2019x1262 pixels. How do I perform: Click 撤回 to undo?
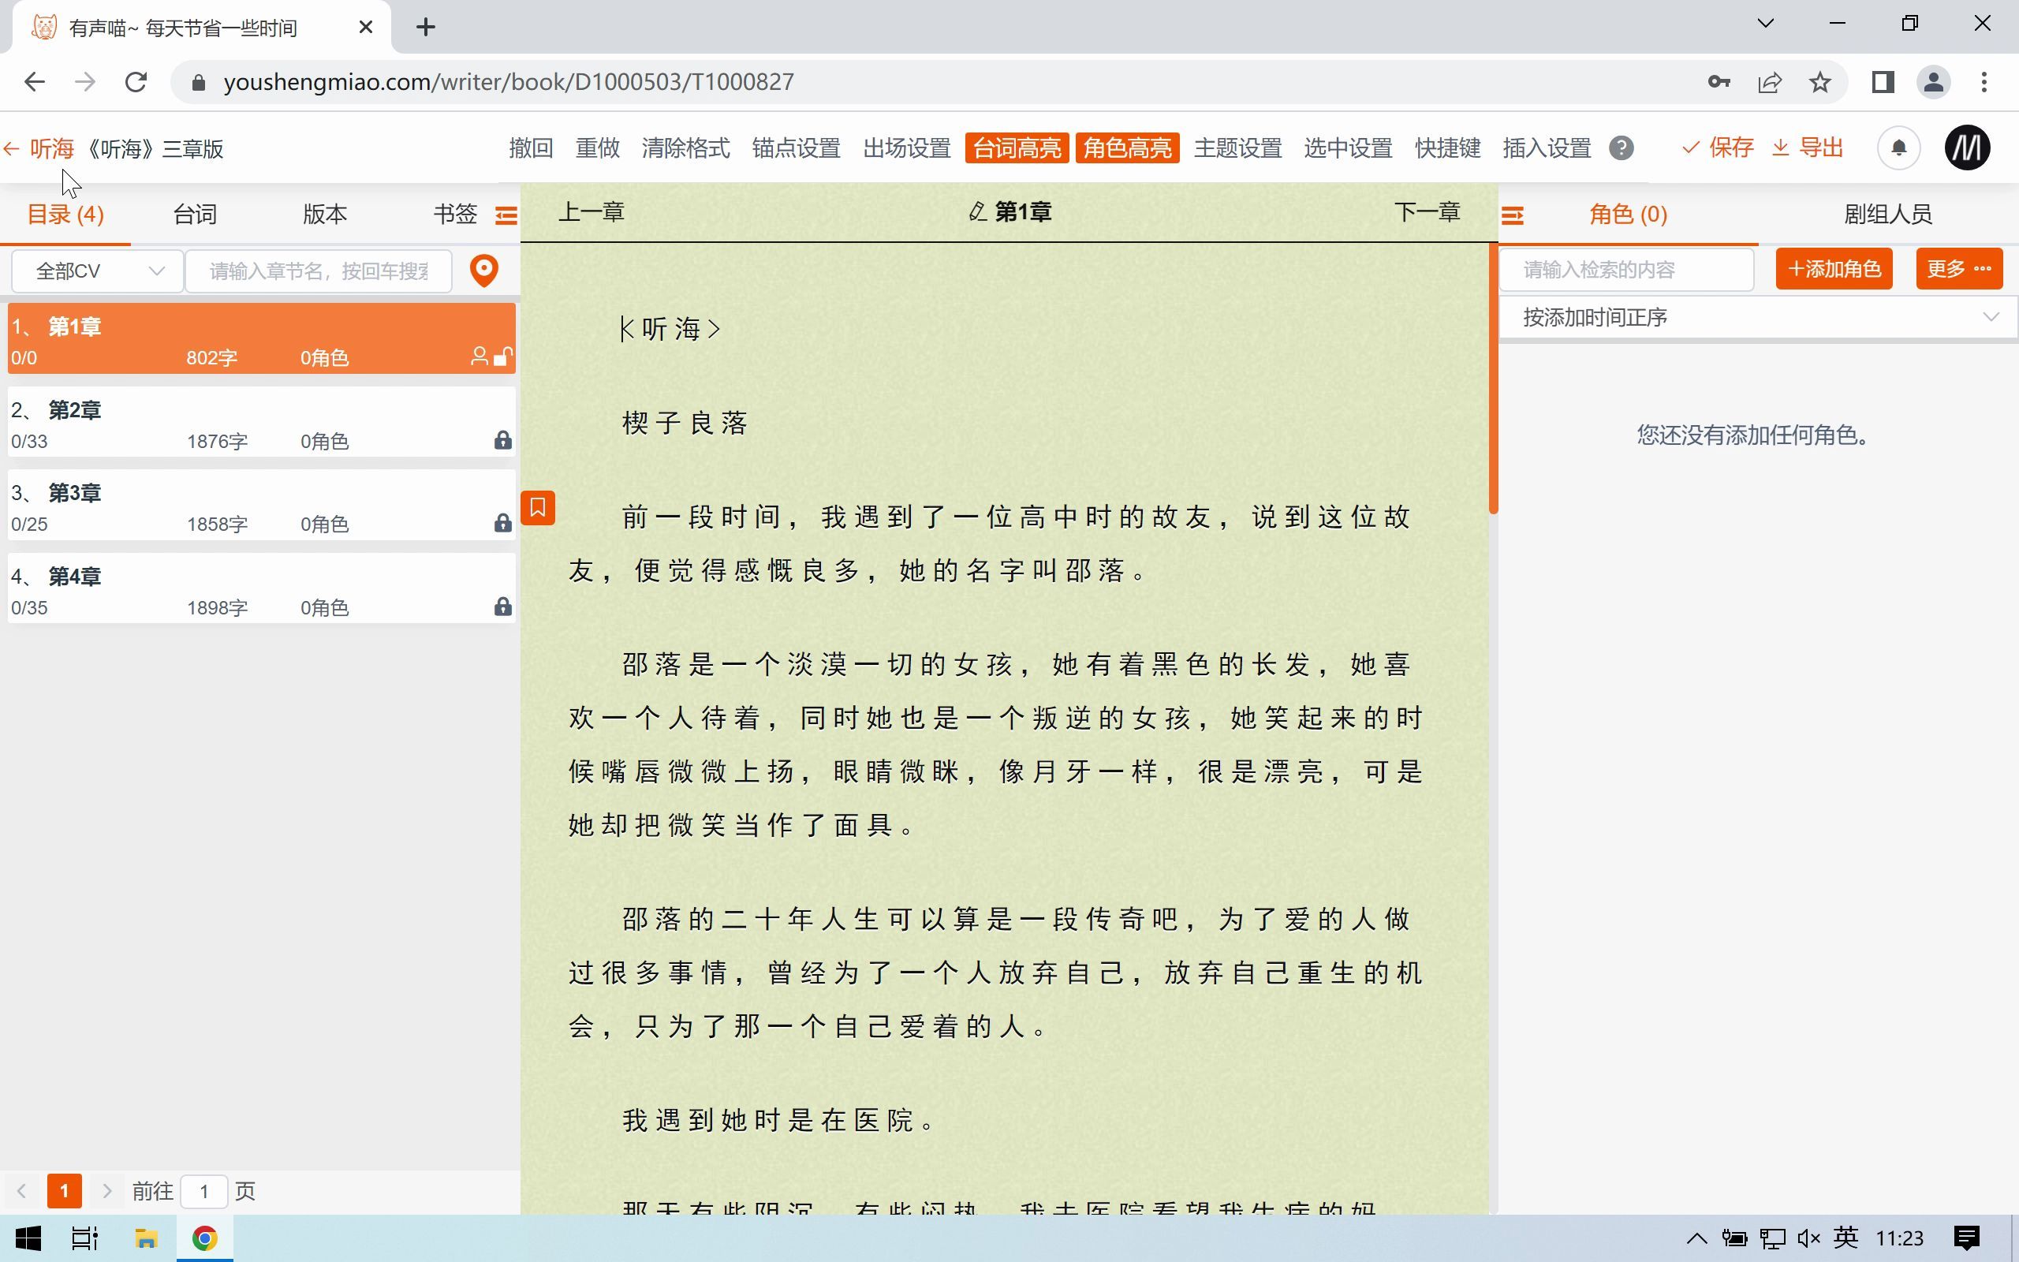coord(531,148)
